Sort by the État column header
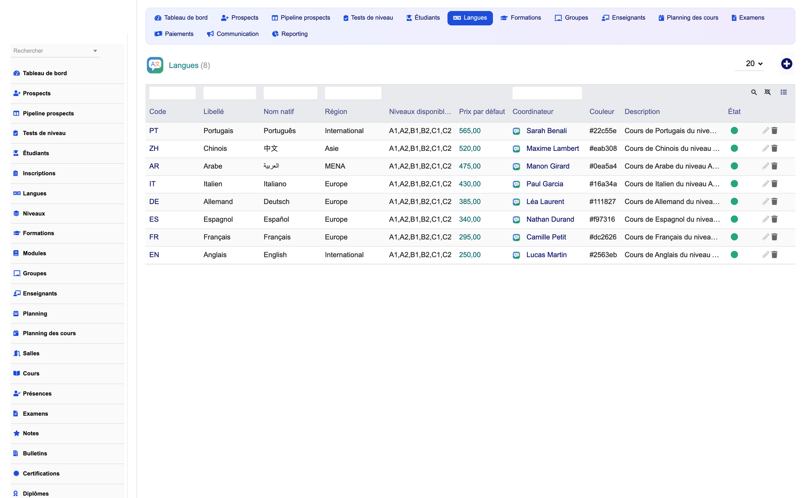The image size is (804, 498). pos(734,112)
